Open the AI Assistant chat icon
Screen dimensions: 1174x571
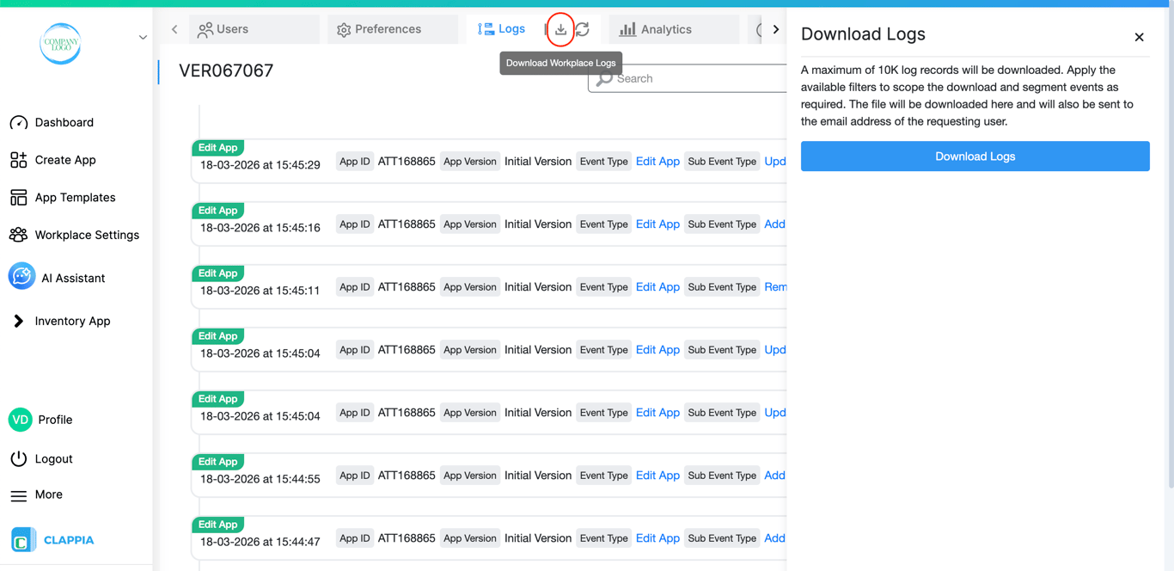pos(21,276)
